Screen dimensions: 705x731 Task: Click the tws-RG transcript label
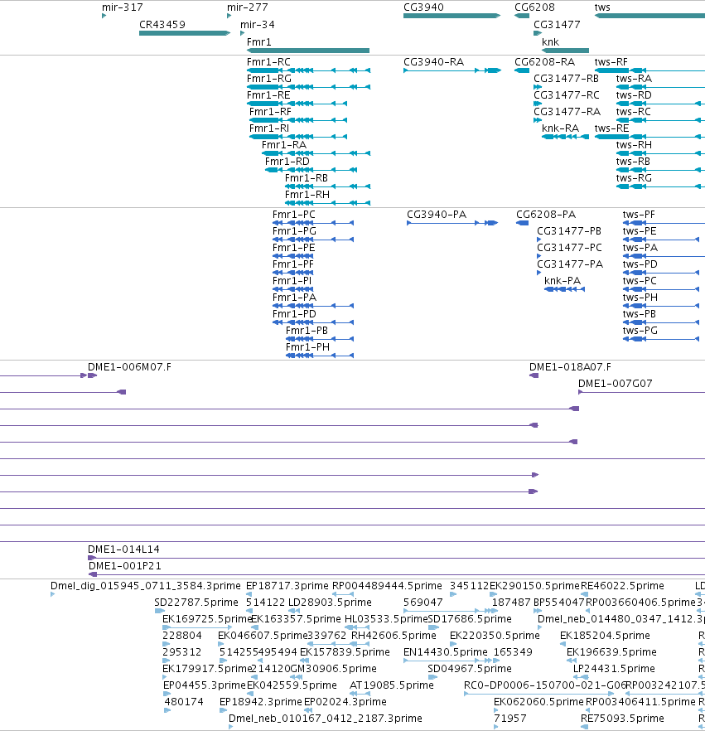634,177
